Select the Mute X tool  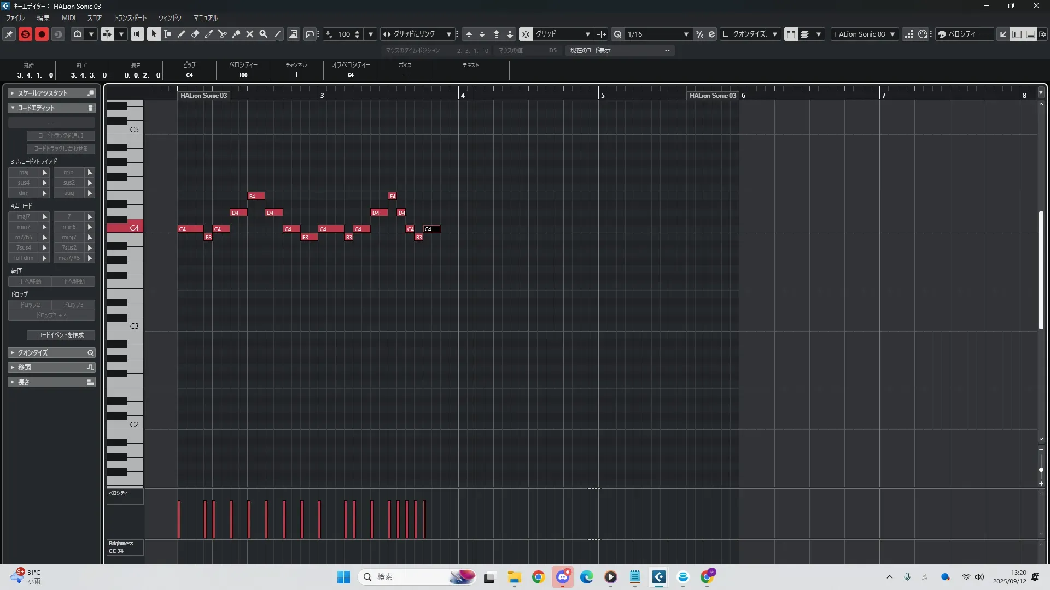[250, 34]
